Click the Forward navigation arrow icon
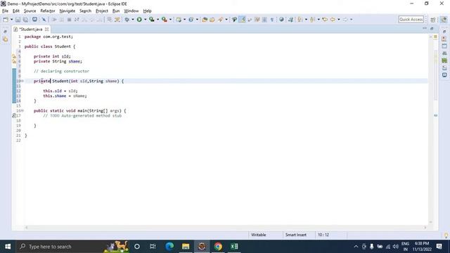 [x=345, y=20]
